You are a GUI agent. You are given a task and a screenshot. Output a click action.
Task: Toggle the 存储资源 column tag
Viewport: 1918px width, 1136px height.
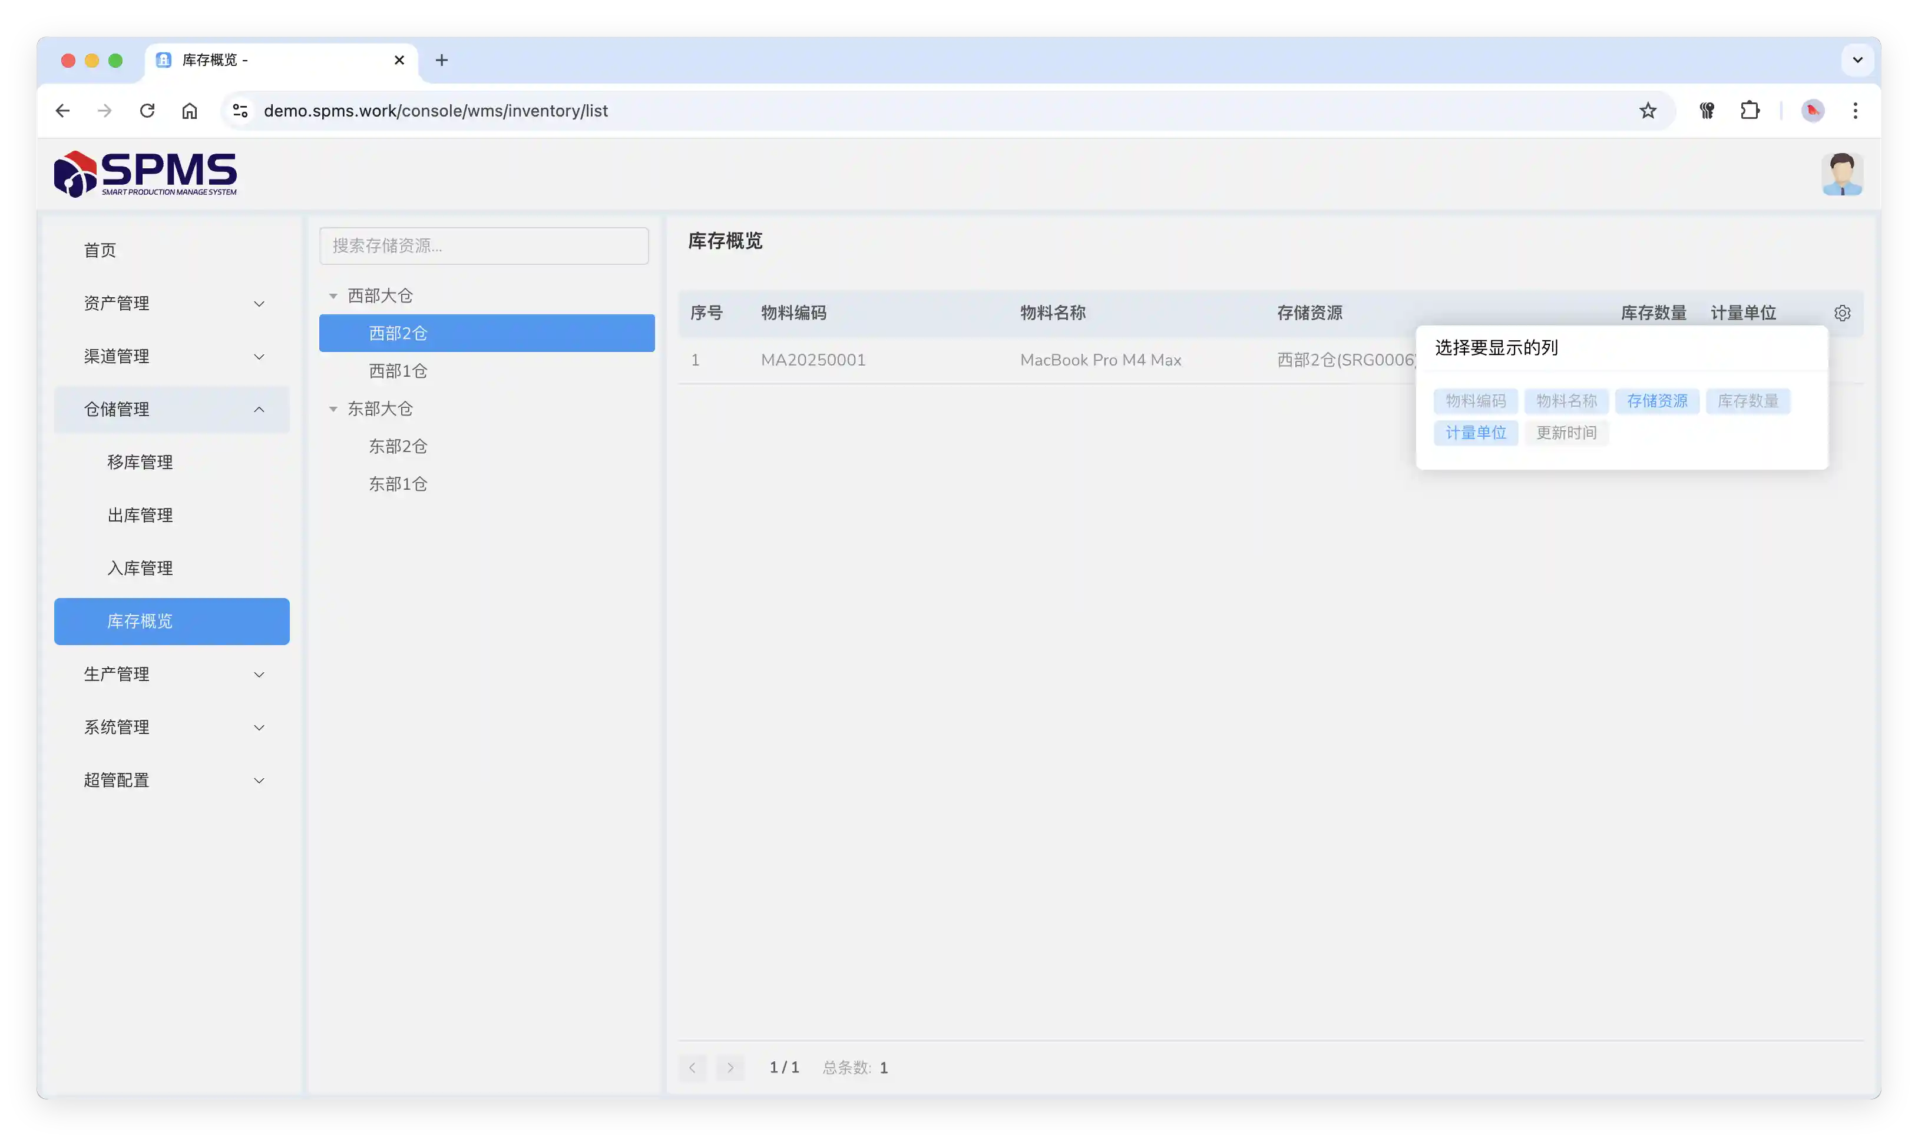point(1657,401)
